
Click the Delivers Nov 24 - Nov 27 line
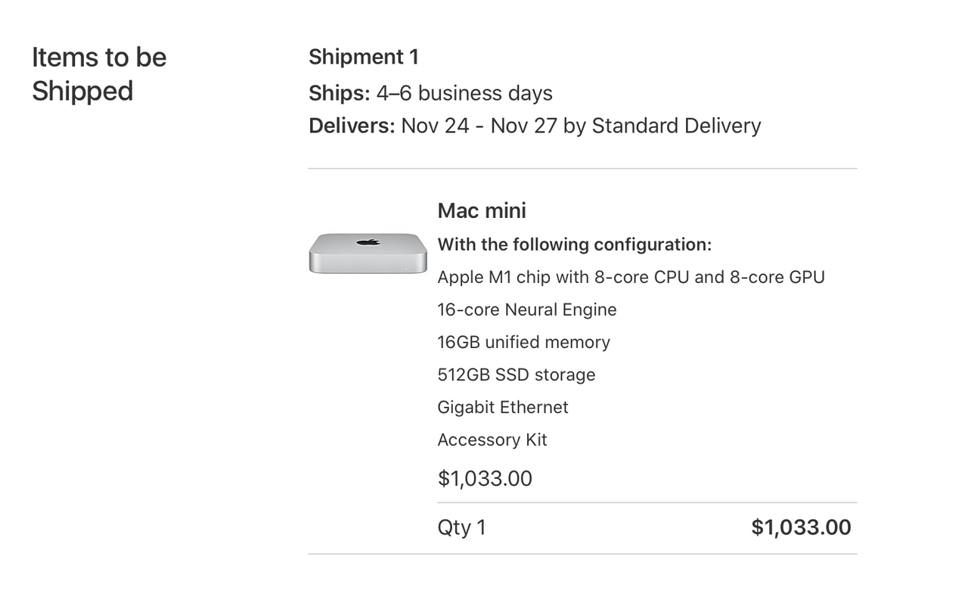tap(534, 126)
